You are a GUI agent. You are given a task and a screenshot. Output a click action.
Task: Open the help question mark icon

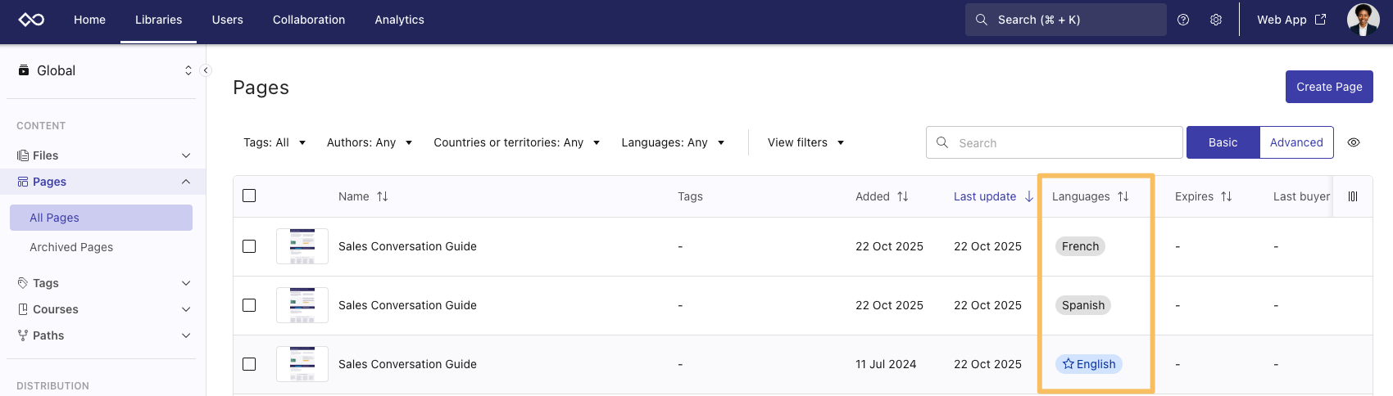point(1182,20)
